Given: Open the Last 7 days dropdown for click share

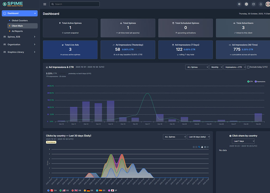Looking at the screenshot, I should 243,141.
